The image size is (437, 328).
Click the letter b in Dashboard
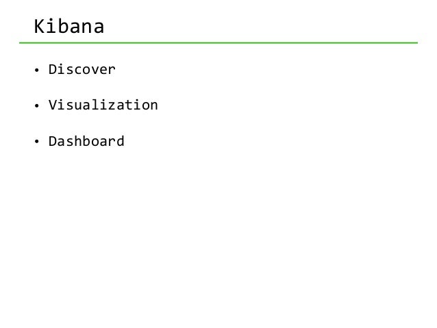[x=86, y=141]
